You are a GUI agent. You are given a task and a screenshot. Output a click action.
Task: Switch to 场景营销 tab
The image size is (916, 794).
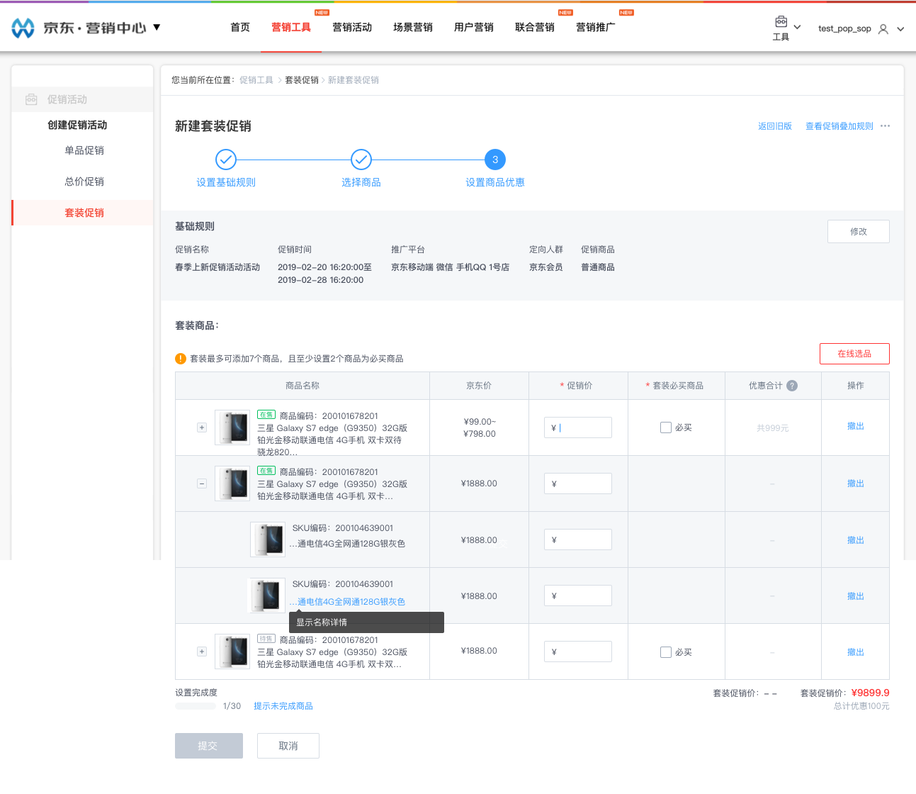coord(413,28)
